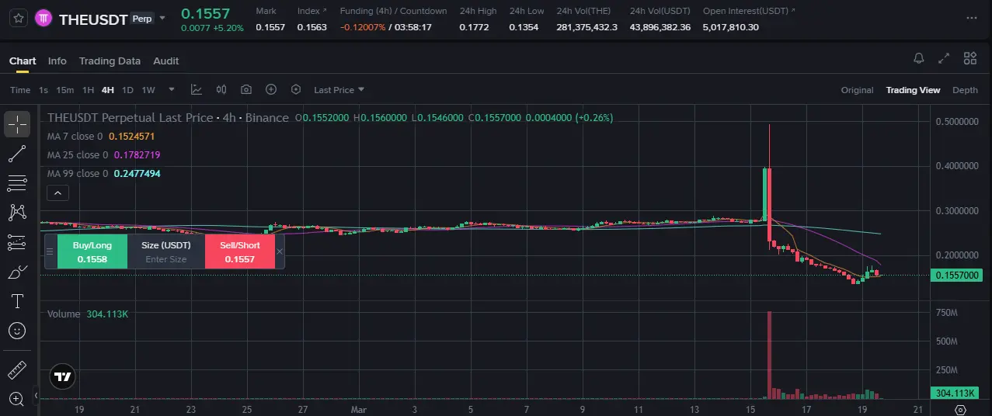Switch to Original chart view
Viewport: 992px width, 416px height.
(857, 90)
